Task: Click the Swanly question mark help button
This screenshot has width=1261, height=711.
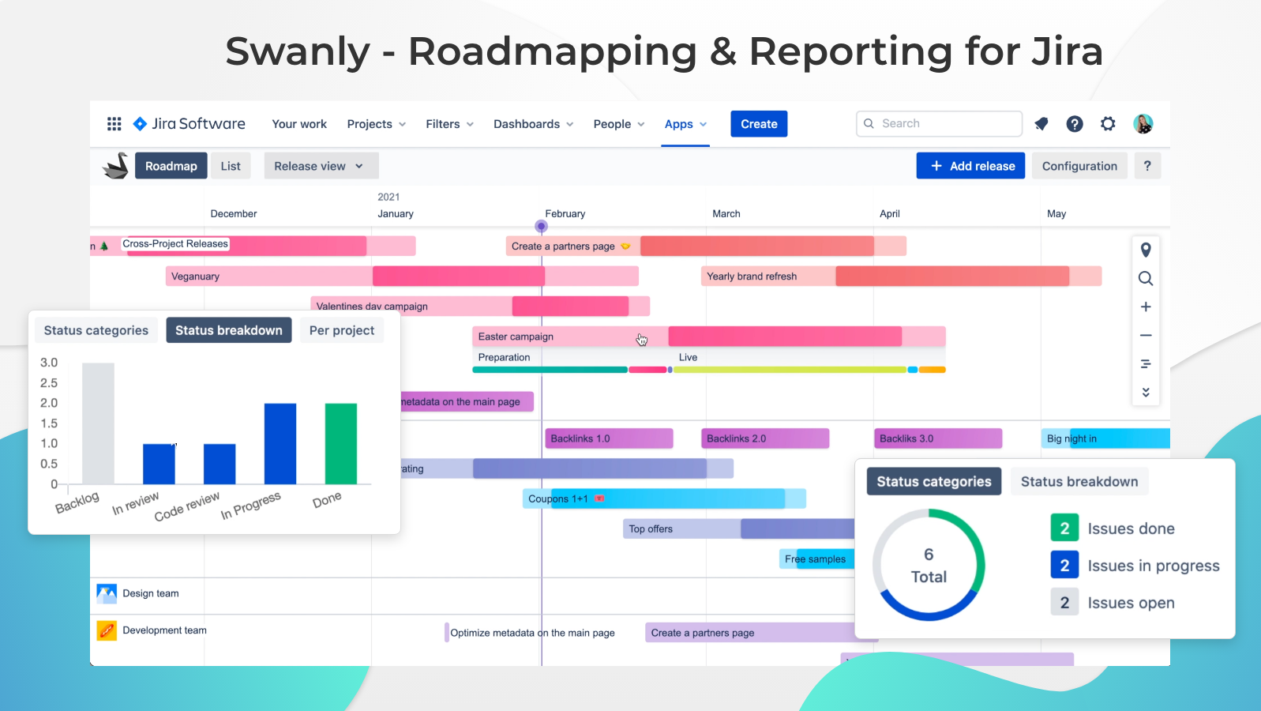Action: point(1147,166)
